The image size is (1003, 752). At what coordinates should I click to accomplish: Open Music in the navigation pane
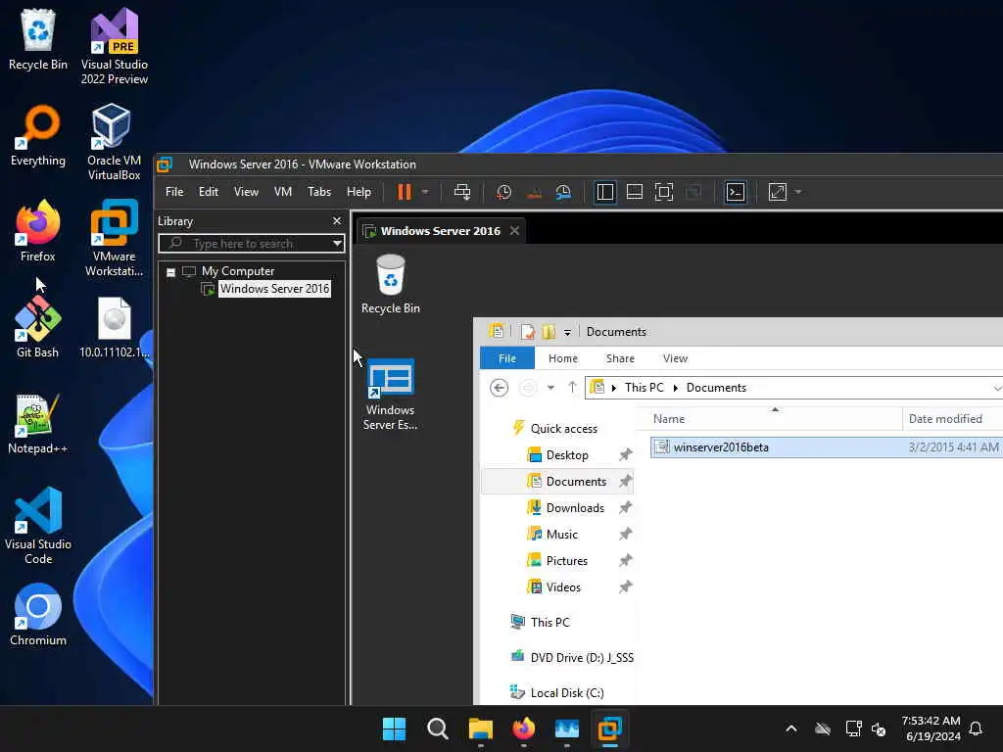pyautogui.click(x=561, y=534)
